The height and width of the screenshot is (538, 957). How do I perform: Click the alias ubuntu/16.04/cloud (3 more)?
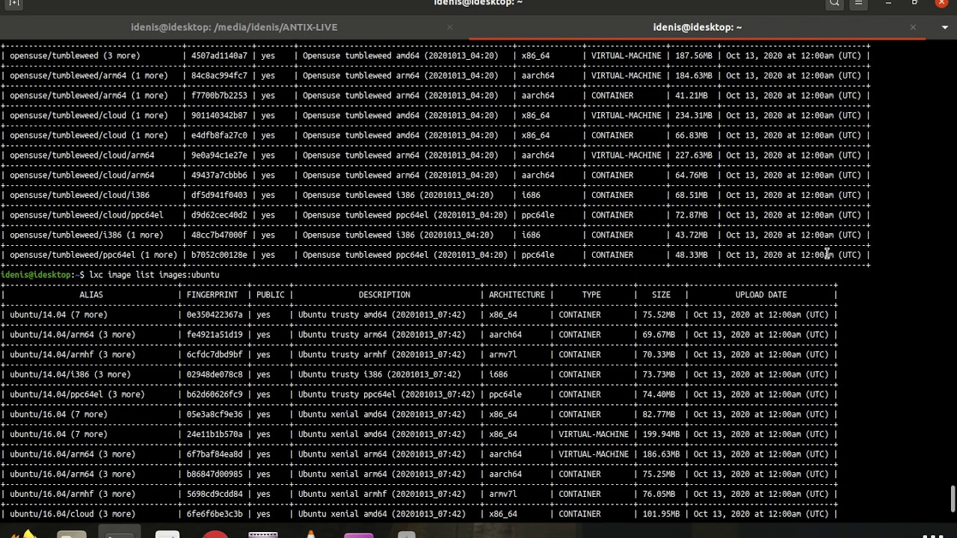[73, 514]
